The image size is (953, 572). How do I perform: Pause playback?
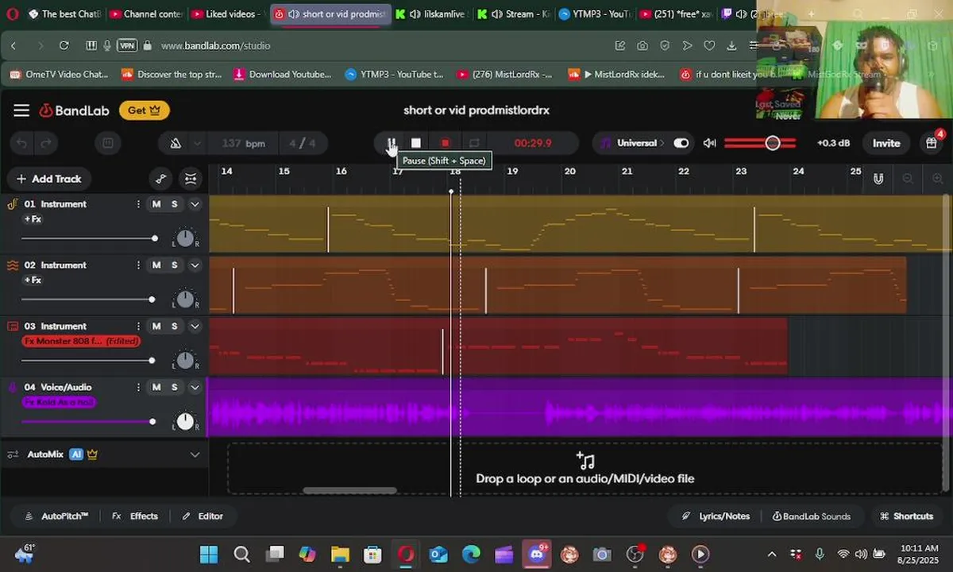pos(392,143)
